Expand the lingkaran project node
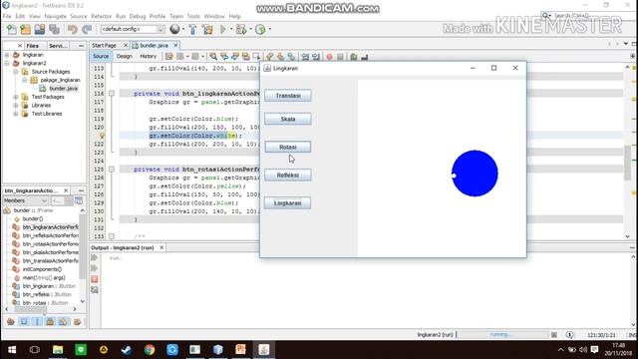This screenshot has width=638, height=359. (7, 55)
